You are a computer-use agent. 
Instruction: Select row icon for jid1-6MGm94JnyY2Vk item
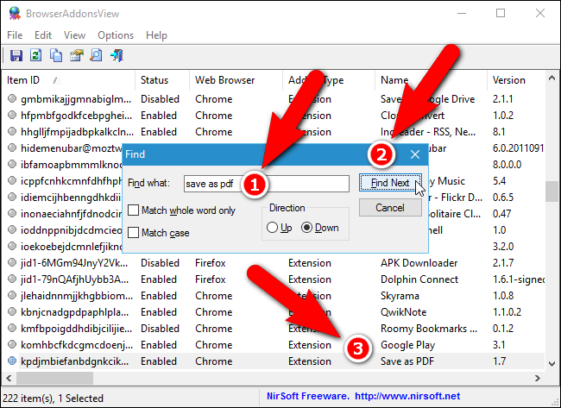[12, 262]
